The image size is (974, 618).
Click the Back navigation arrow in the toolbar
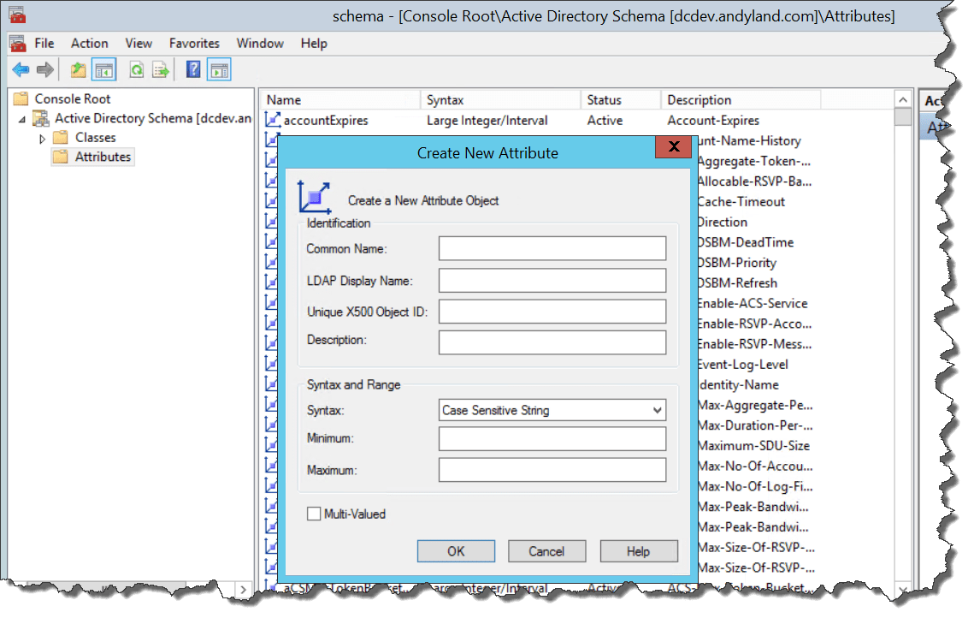[x=20, y=69]
